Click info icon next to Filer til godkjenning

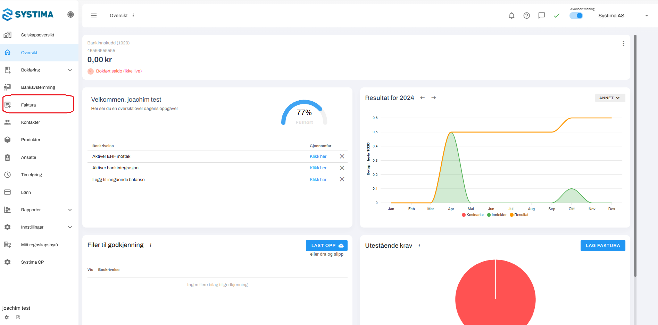tap(150, 245)
